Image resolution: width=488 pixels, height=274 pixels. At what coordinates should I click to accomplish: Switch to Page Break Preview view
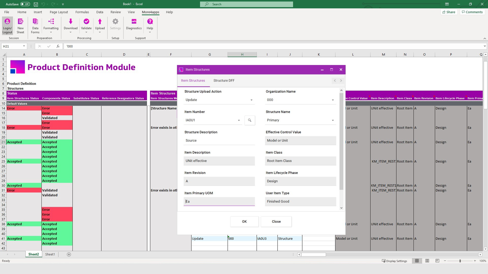[437, 261]
